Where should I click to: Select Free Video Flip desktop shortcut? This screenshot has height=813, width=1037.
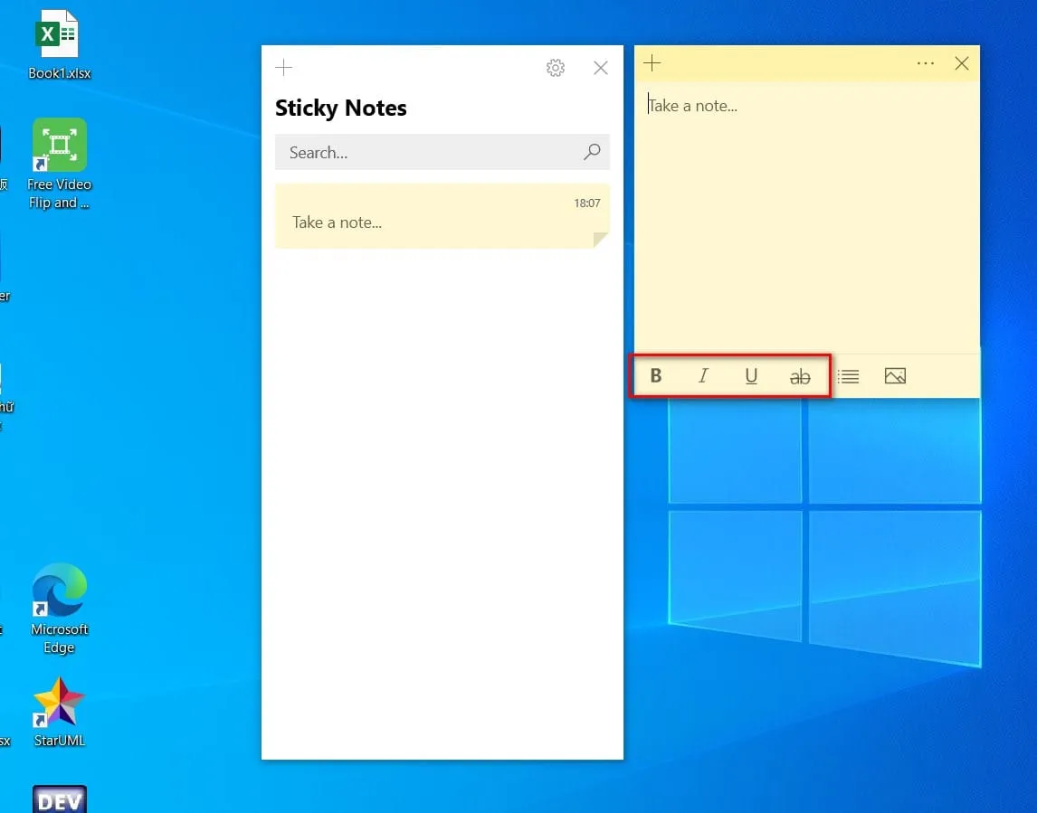(59, 163)
